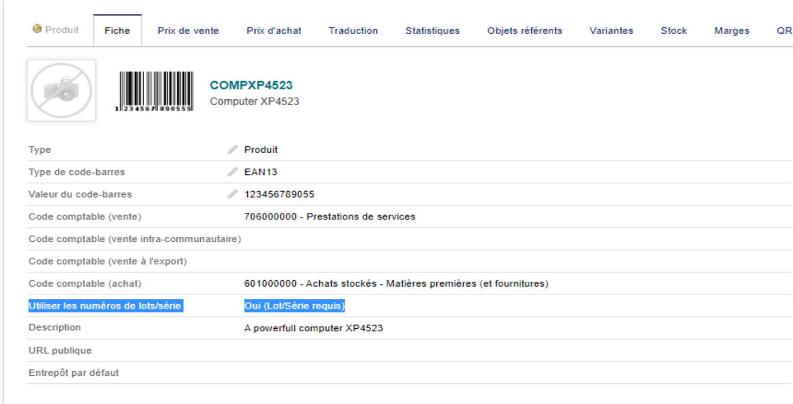This screenshot has width=793, height=404.
Task: Click the 706000000 Prestations de services value
Action: [329, 217]
